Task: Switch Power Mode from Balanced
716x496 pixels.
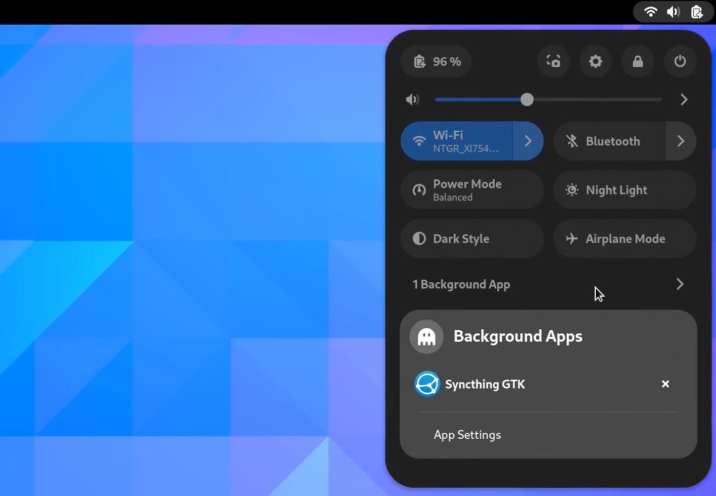Action: point(467,190)
